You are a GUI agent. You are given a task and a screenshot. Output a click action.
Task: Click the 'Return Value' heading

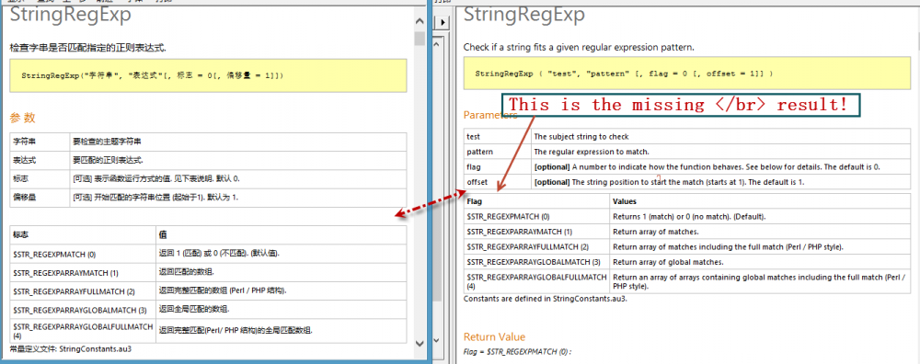point(494,336)
